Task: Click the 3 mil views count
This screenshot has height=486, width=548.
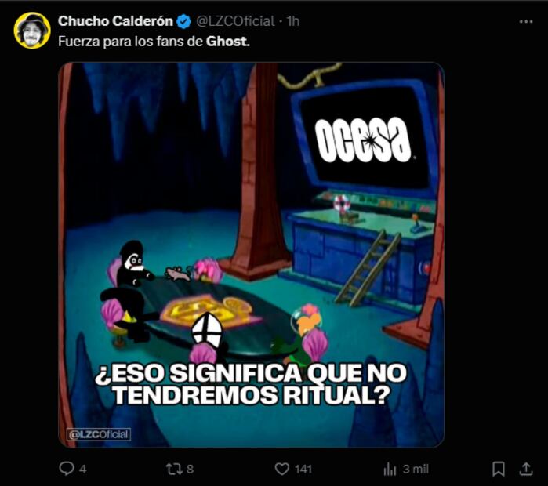Action: [x=416, y=469]
